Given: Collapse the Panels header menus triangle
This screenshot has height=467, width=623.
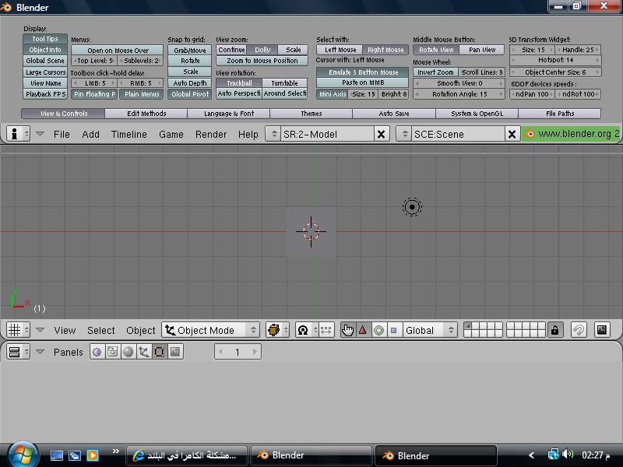Looking at the screenshot, I should (x=40, y=352).
